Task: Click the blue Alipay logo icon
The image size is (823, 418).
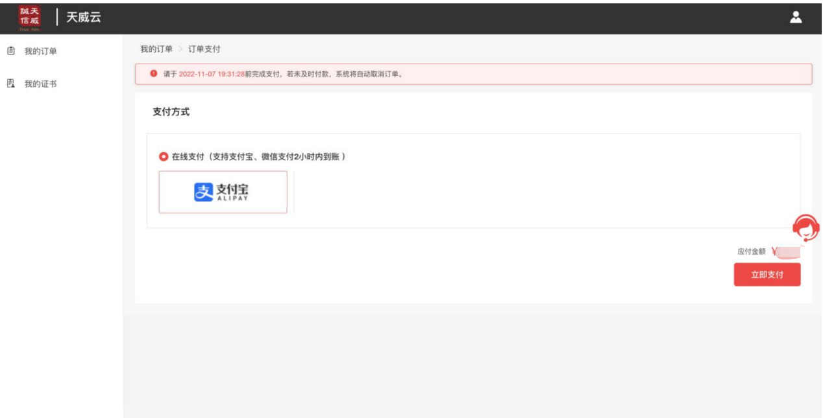Action: [x=204, y=192]
